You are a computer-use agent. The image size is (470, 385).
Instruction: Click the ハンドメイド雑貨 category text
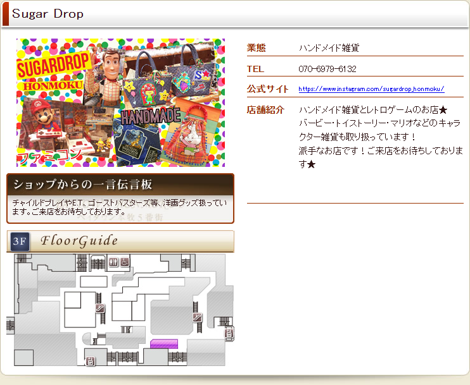(x=329, y=48)
